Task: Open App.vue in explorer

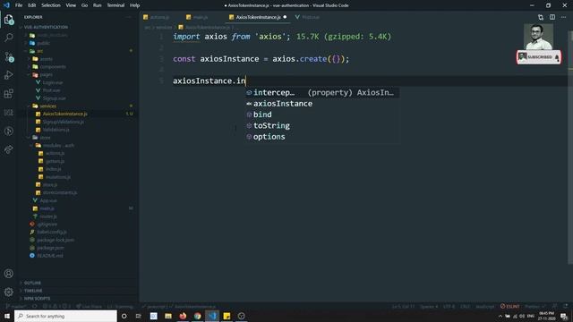Action: [48, 200]
